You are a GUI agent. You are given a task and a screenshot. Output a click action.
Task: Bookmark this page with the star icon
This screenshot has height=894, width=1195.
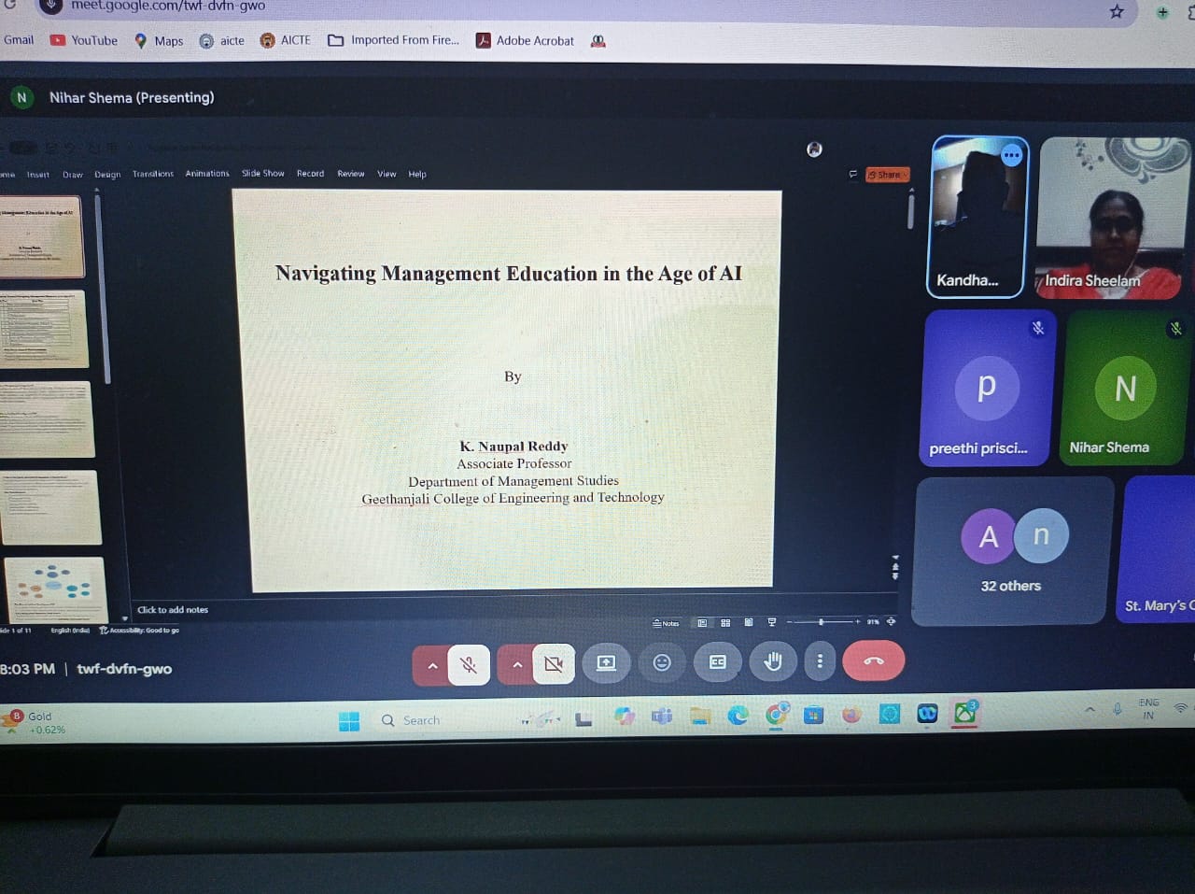[1117, 11]
